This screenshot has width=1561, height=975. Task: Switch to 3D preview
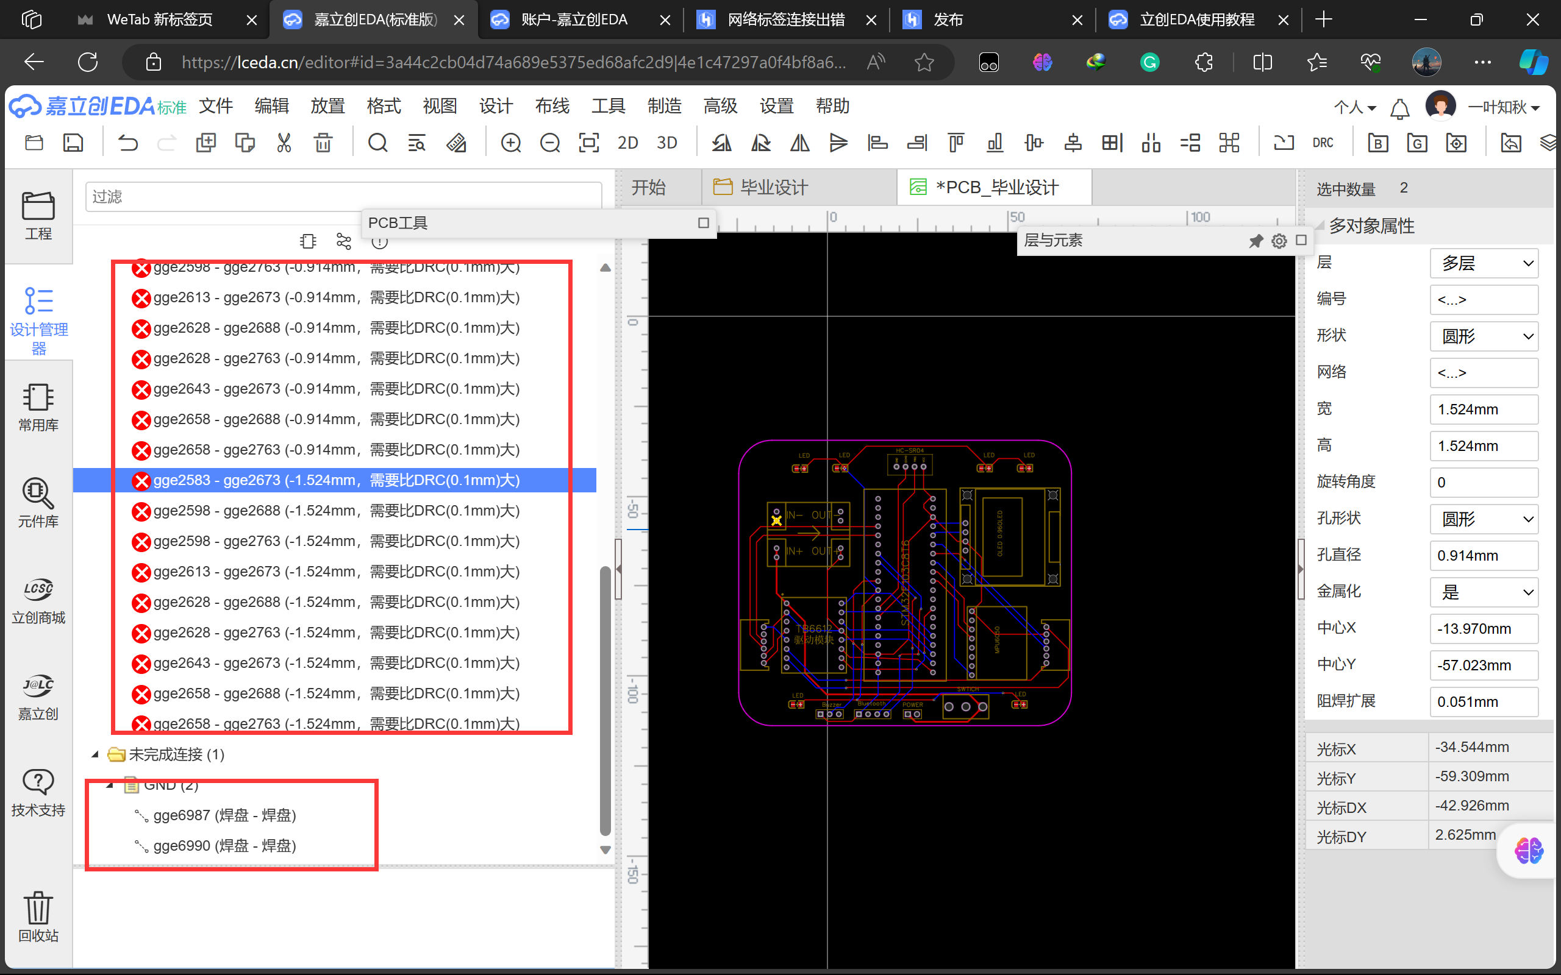(x=666, y=143)
